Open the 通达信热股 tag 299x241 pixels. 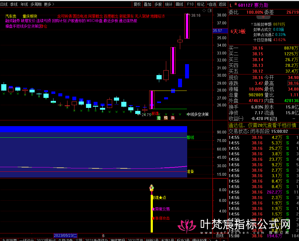point(128,21)
